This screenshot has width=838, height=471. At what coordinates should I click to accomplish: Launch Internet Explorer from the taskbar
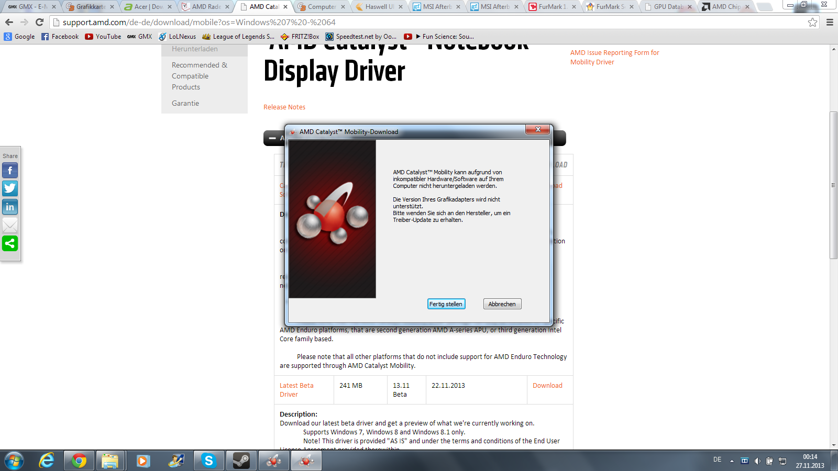point(47,461)
